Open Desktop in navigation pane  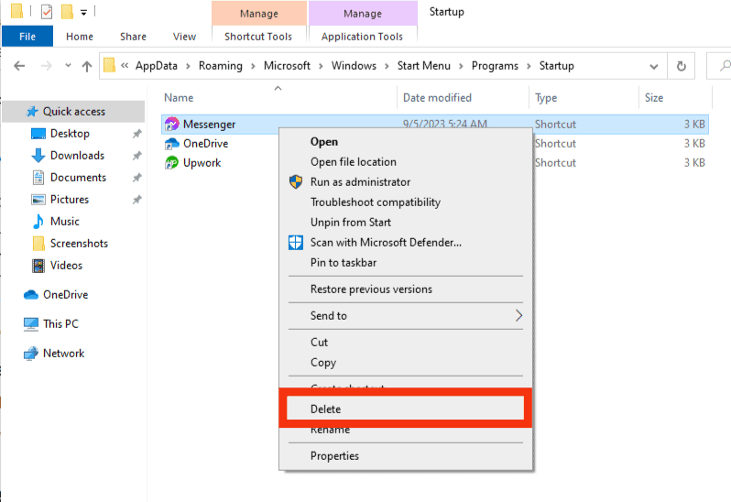point(70,134)
